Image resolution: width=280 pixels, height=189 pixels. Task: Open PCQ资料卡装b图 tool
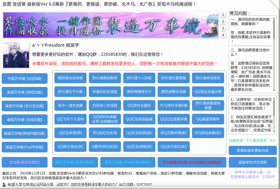[x=174, y=105]
